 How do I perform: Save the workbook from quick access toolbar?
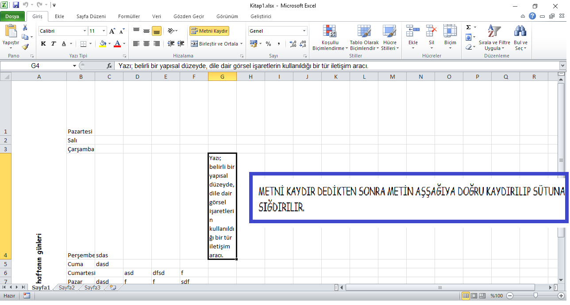[x=16, y=5]
